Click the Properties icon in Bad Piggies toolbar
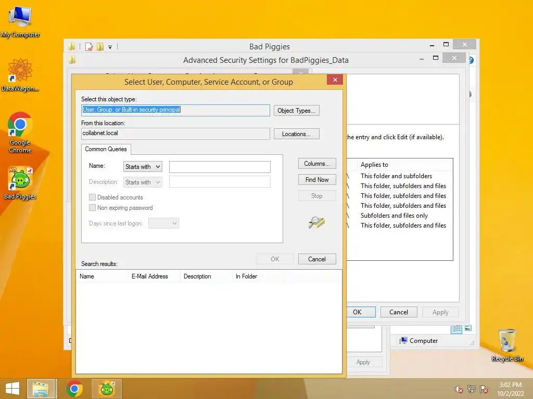533x399 pixels. click(x=89, y=46)
